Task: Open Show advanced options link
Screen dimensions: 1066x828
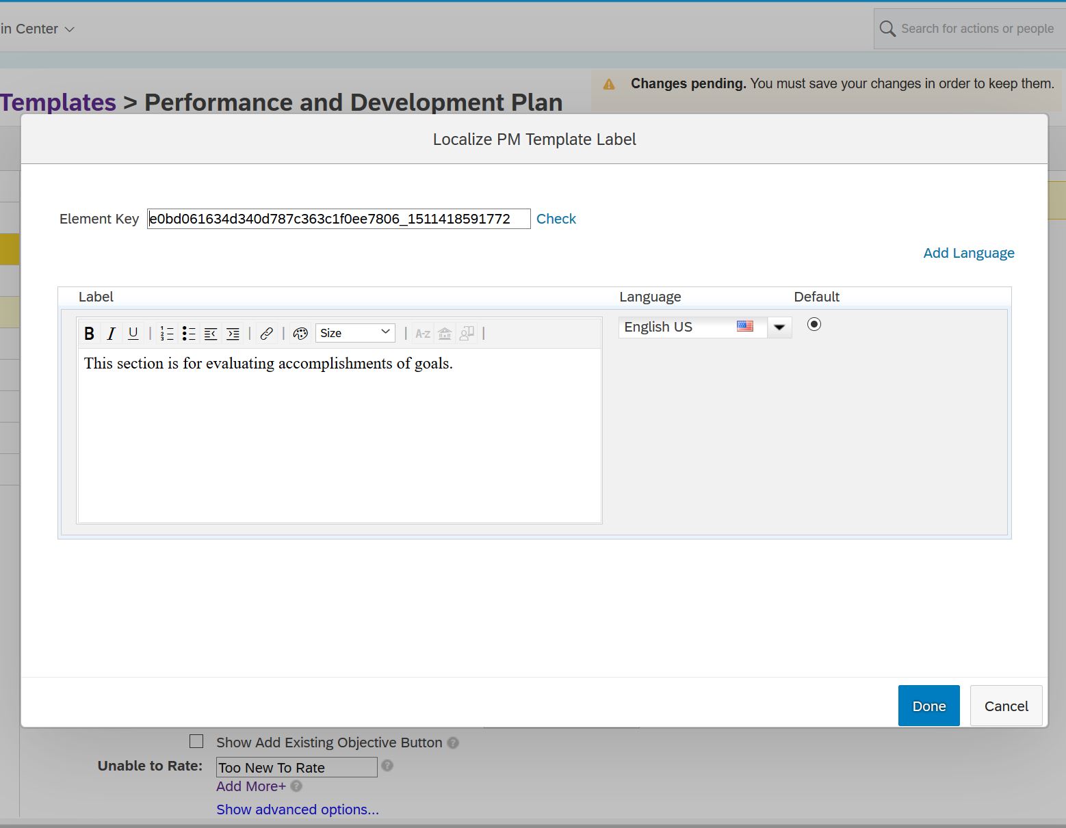Action: pos(298,810)
